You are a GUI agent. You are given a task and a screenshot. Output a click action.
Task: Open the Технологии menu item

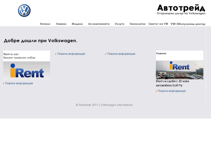(x=137, y=24)
